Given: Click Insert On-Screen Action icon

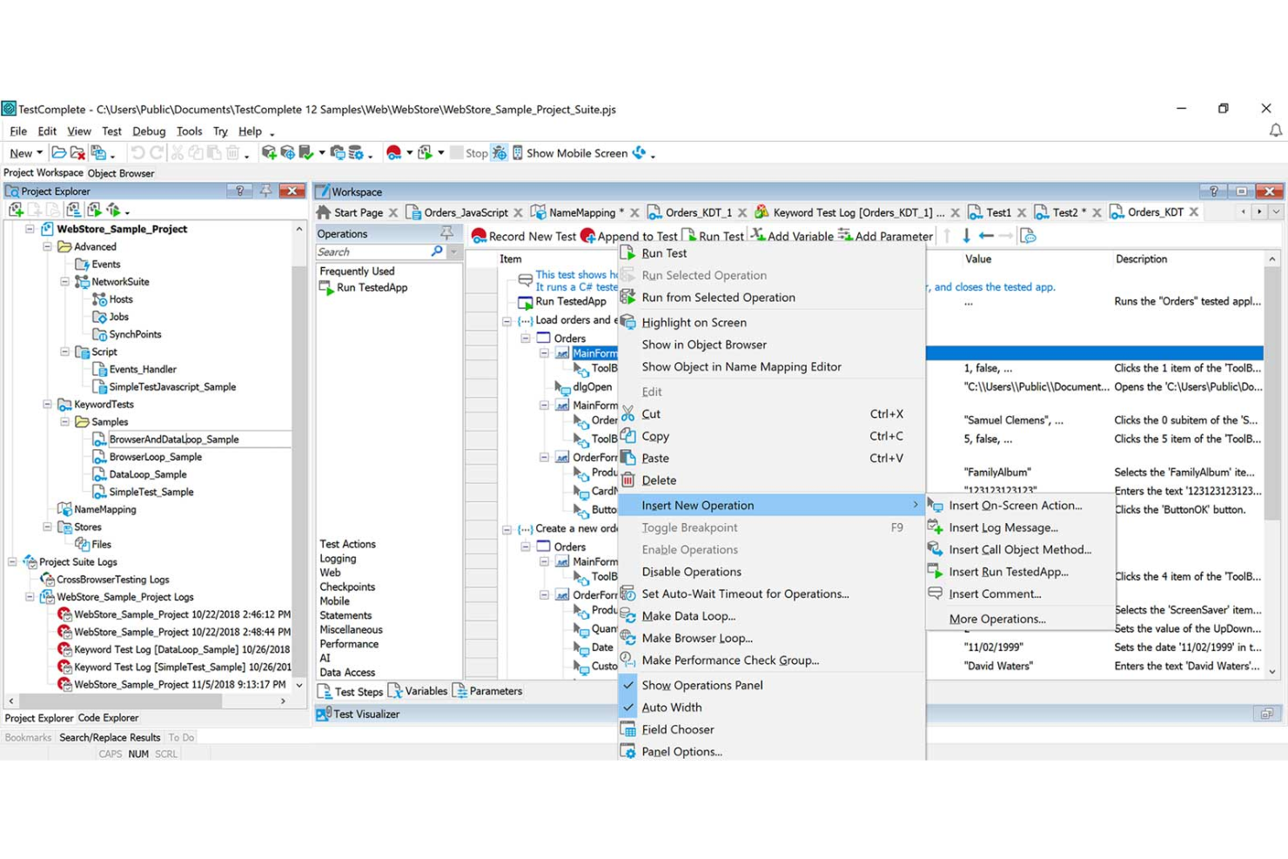Looking at the screenshot, I should pos(936,506).
